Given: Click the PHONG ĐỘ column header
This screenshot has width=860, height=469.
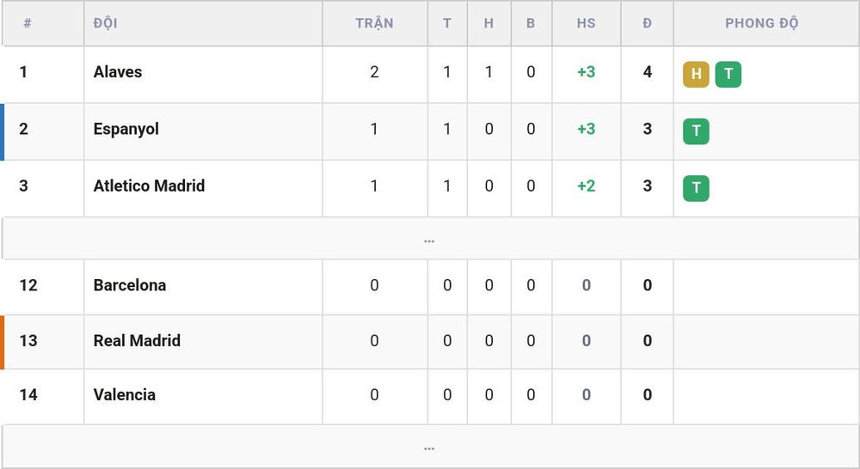Looking at the screenshot, I should tap(761, 23).
